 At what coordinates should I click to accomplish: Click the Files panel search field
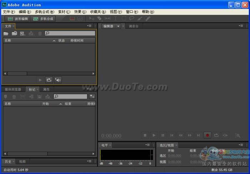tap(70, 33)
